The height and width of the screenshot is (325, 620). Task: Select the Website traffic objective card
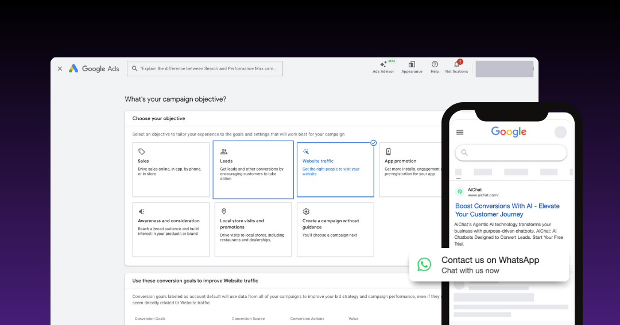point(335,169)
